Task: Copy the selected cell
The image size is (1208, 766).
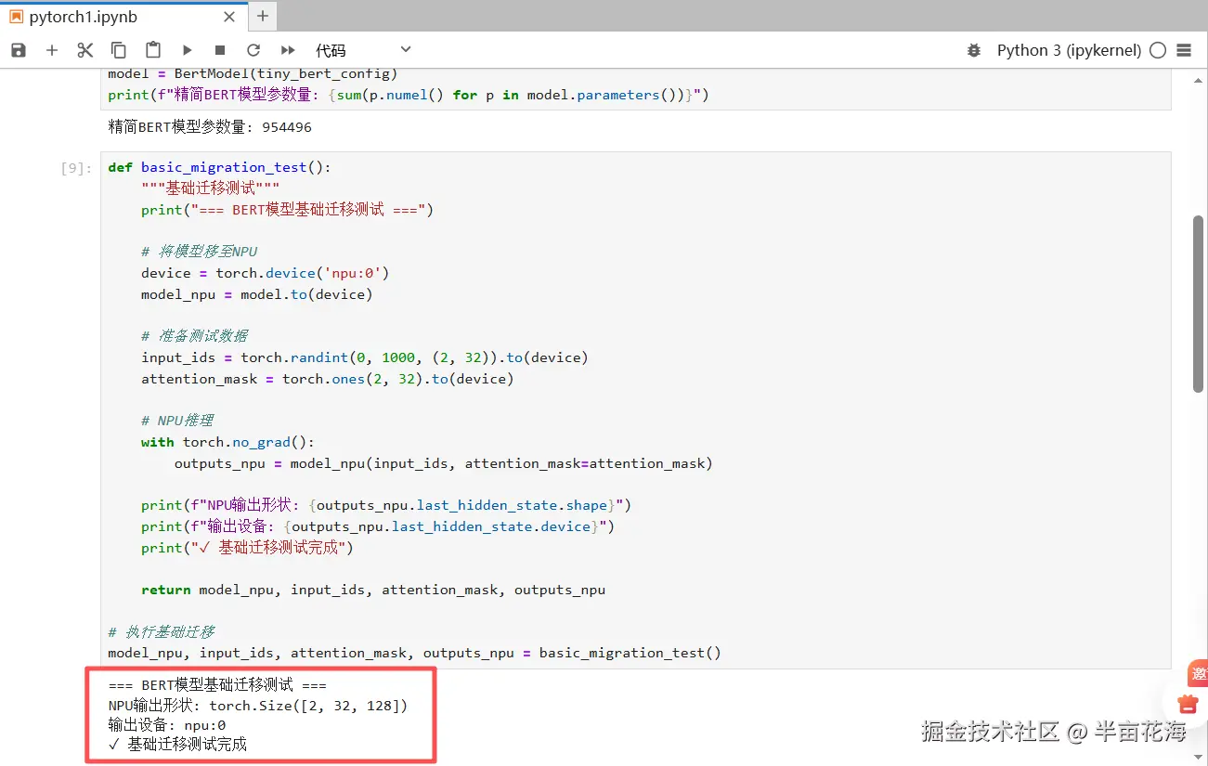Action: pyautogui.click(x=119, y=50)
